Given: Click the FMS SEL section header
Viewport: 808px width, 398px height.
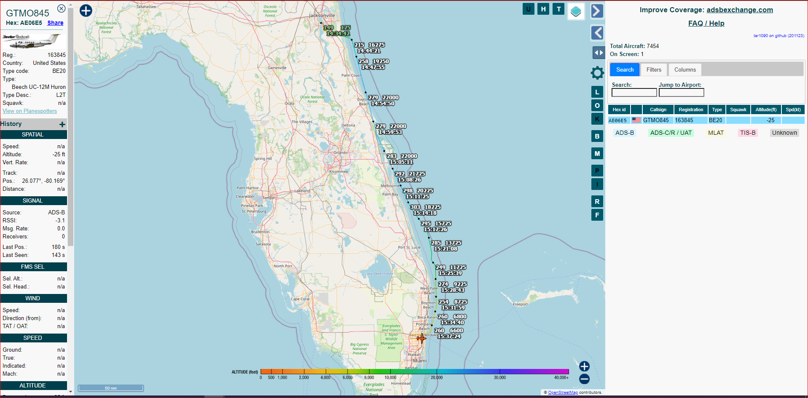Looking at the screenshot, I should tap(33, 267).
